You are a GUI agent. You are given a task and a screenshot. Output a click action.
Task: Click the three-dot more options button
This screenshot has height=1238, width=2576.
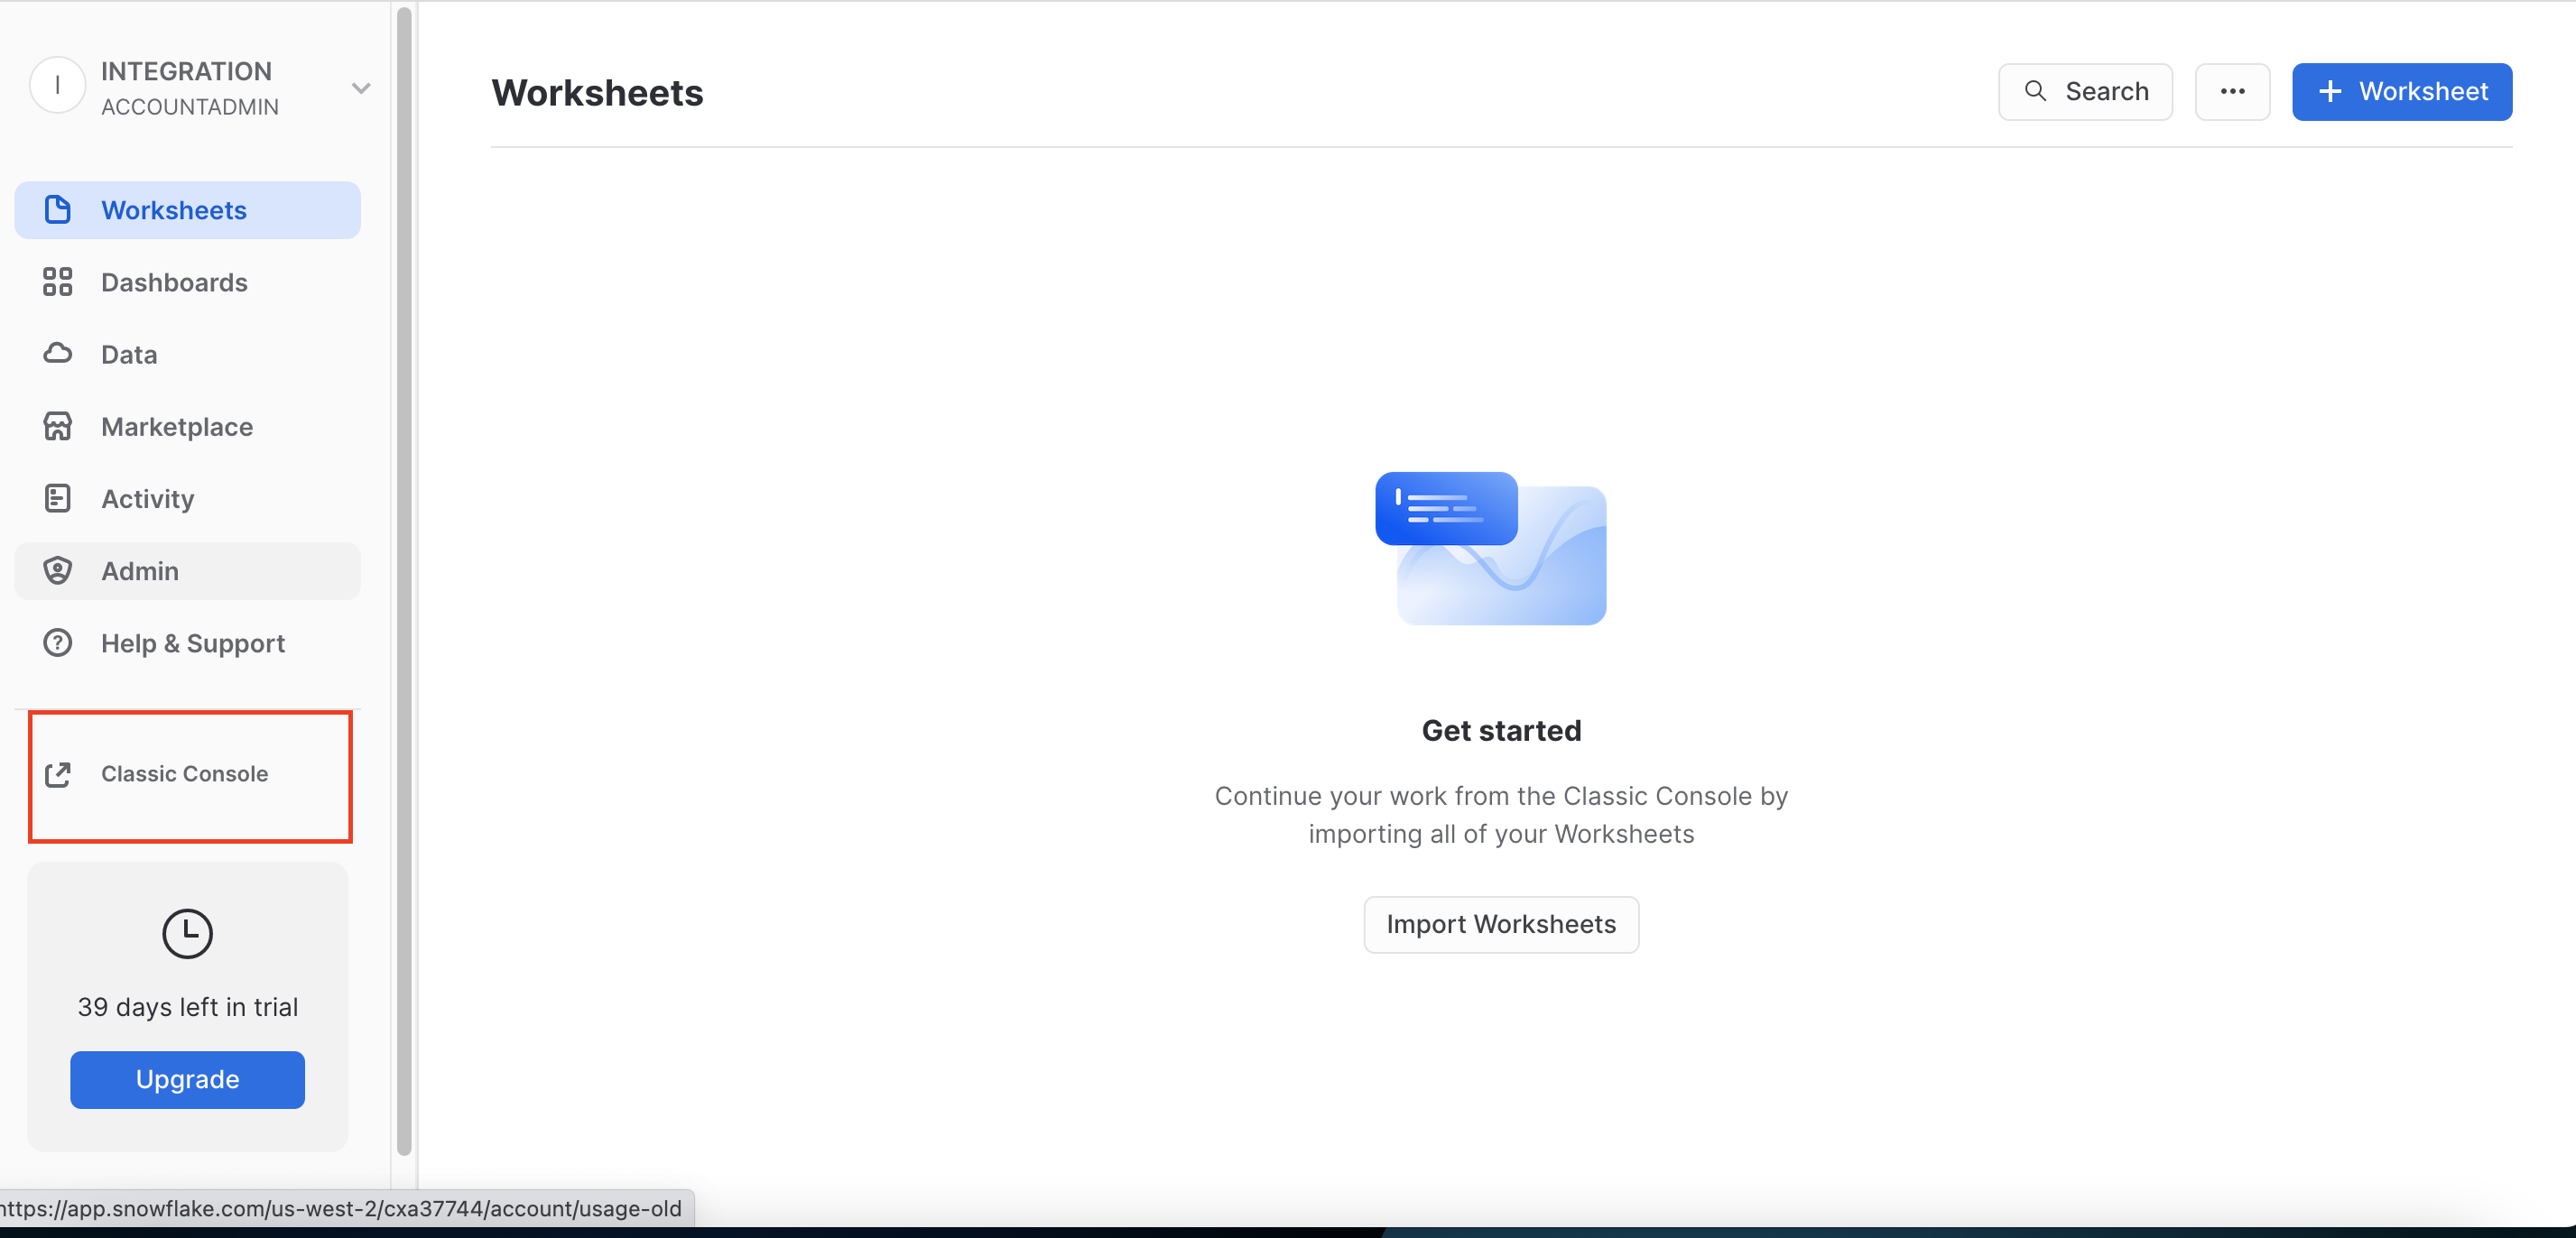click(x=2234, y=90)
